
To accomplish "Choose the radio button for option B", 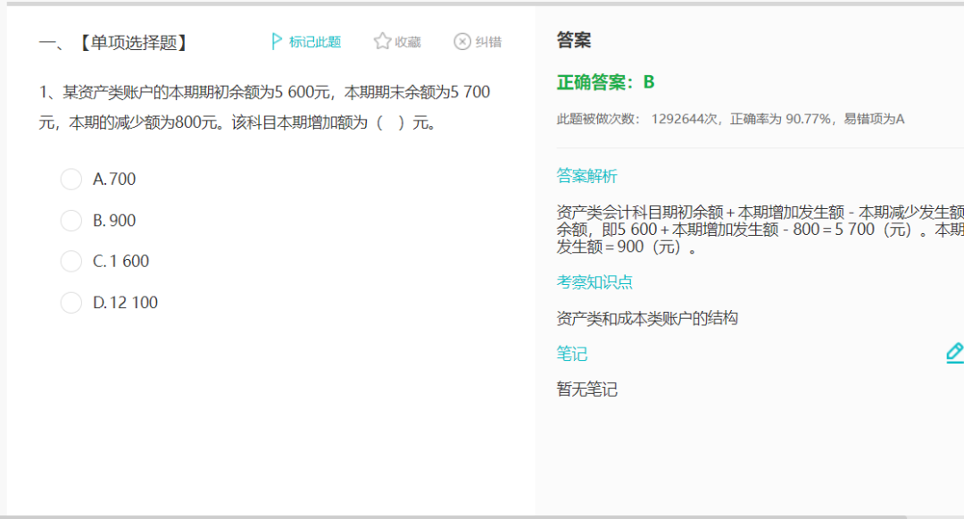I will [x=71, y=221].
